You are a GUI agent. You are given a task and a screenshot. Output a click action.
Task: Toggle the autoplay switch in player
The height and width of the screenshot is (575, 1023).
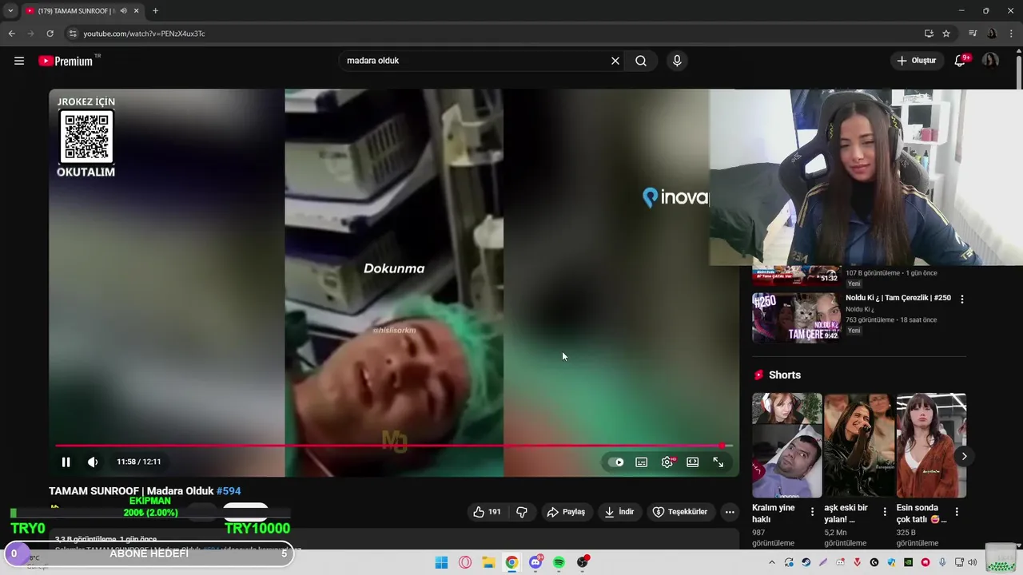(x=616, y=462)
